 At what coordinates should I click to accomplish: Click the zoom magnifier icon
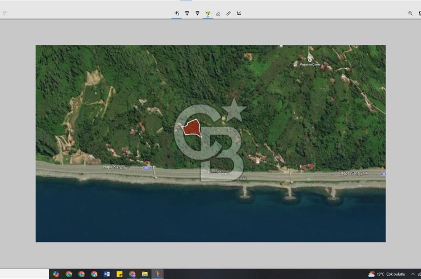pyautogui.click(x=410, y=13)
